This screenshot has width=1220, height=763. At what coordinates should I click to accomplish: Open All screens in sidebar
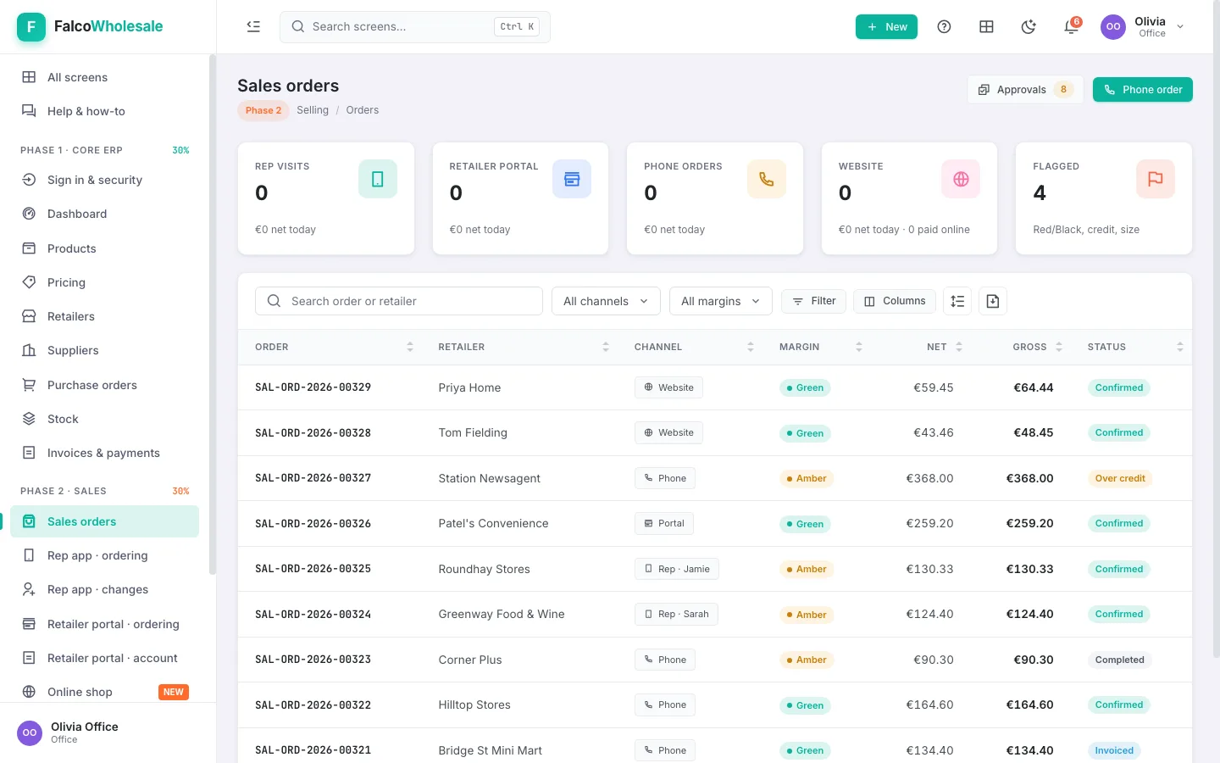coord(105,77)
